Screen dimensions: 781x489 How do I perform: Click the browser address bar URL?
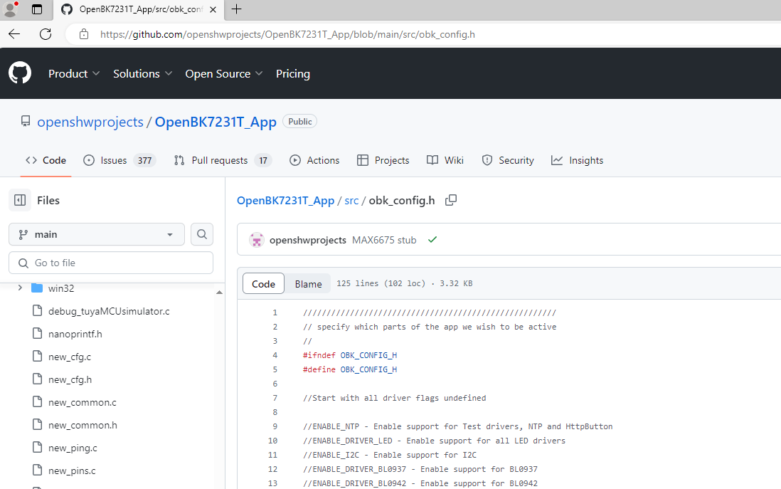click(x=287, y=34)
